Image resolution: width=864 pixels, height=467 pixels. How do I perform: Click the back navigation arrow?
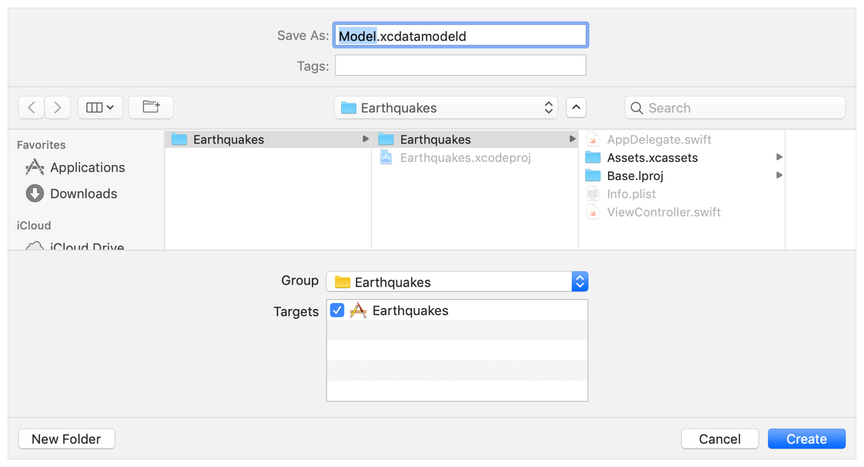pos(31,107)
